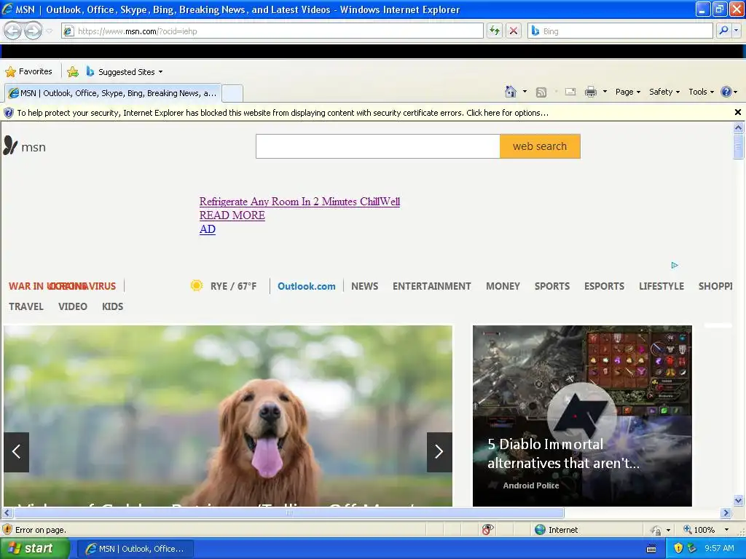Expand the Home button dropdown arrow
The image size is (746, 559).
[x=525, y=92]
